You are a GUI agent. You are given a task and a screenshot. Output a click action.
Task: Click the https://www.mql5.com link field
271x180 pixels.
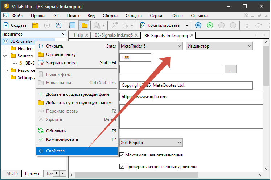pyautogui.click(x=191, y=97)
